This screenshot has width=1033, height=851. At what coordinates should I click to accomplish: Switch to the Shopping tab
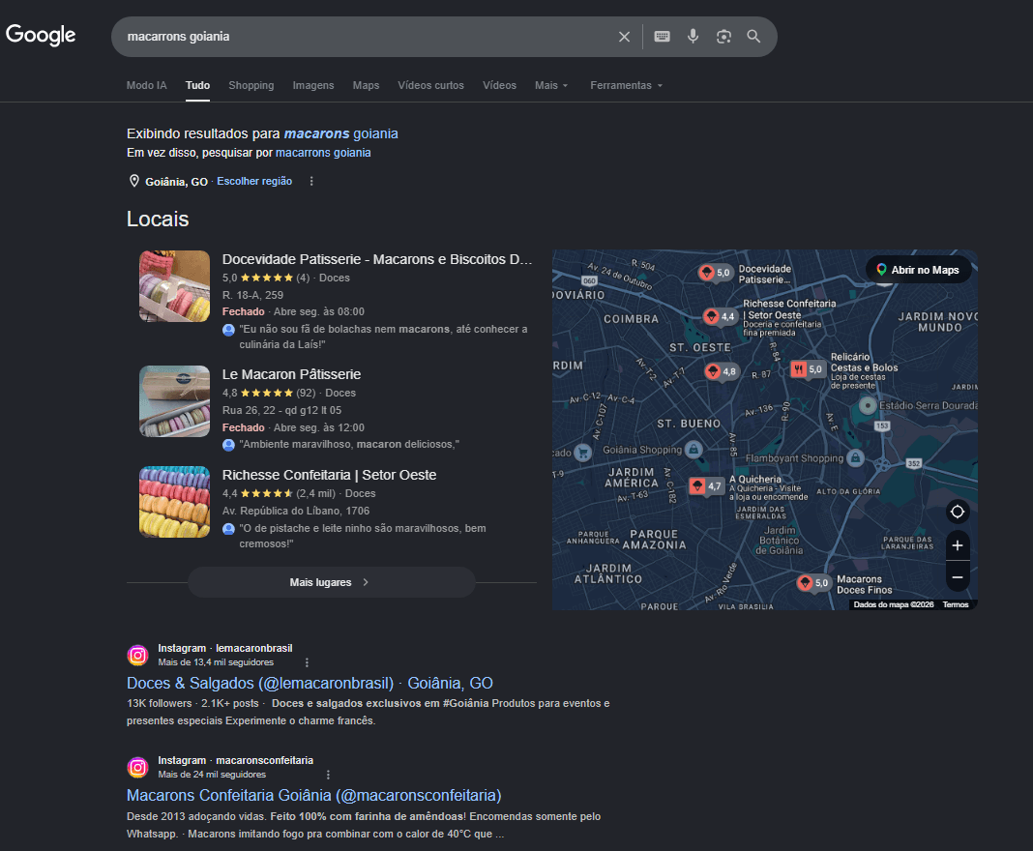pyautogui.click(x=251, y=86)
